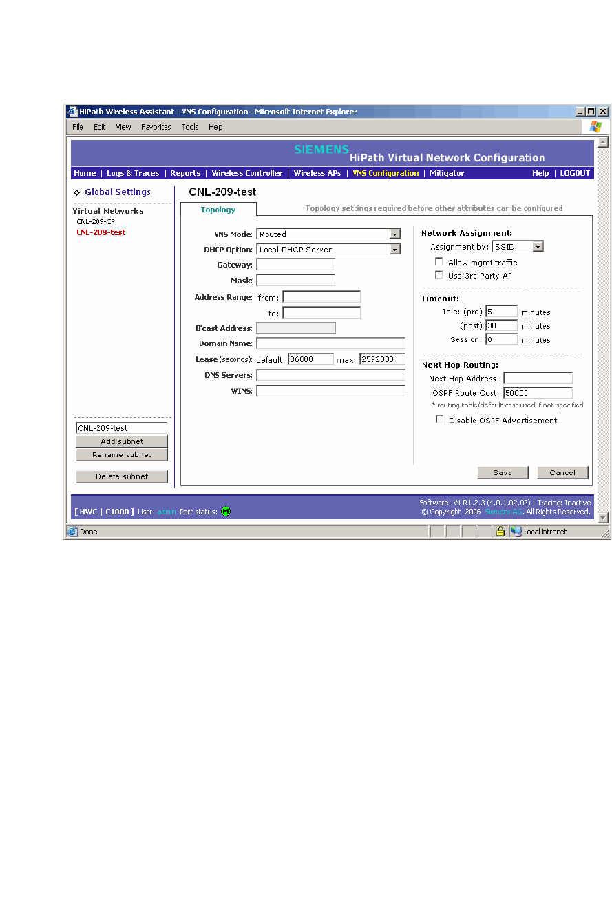The height and width of the screenshot is (906, 612).
Task: Go to the Home navigation link
Action: [x=85, y=173]
